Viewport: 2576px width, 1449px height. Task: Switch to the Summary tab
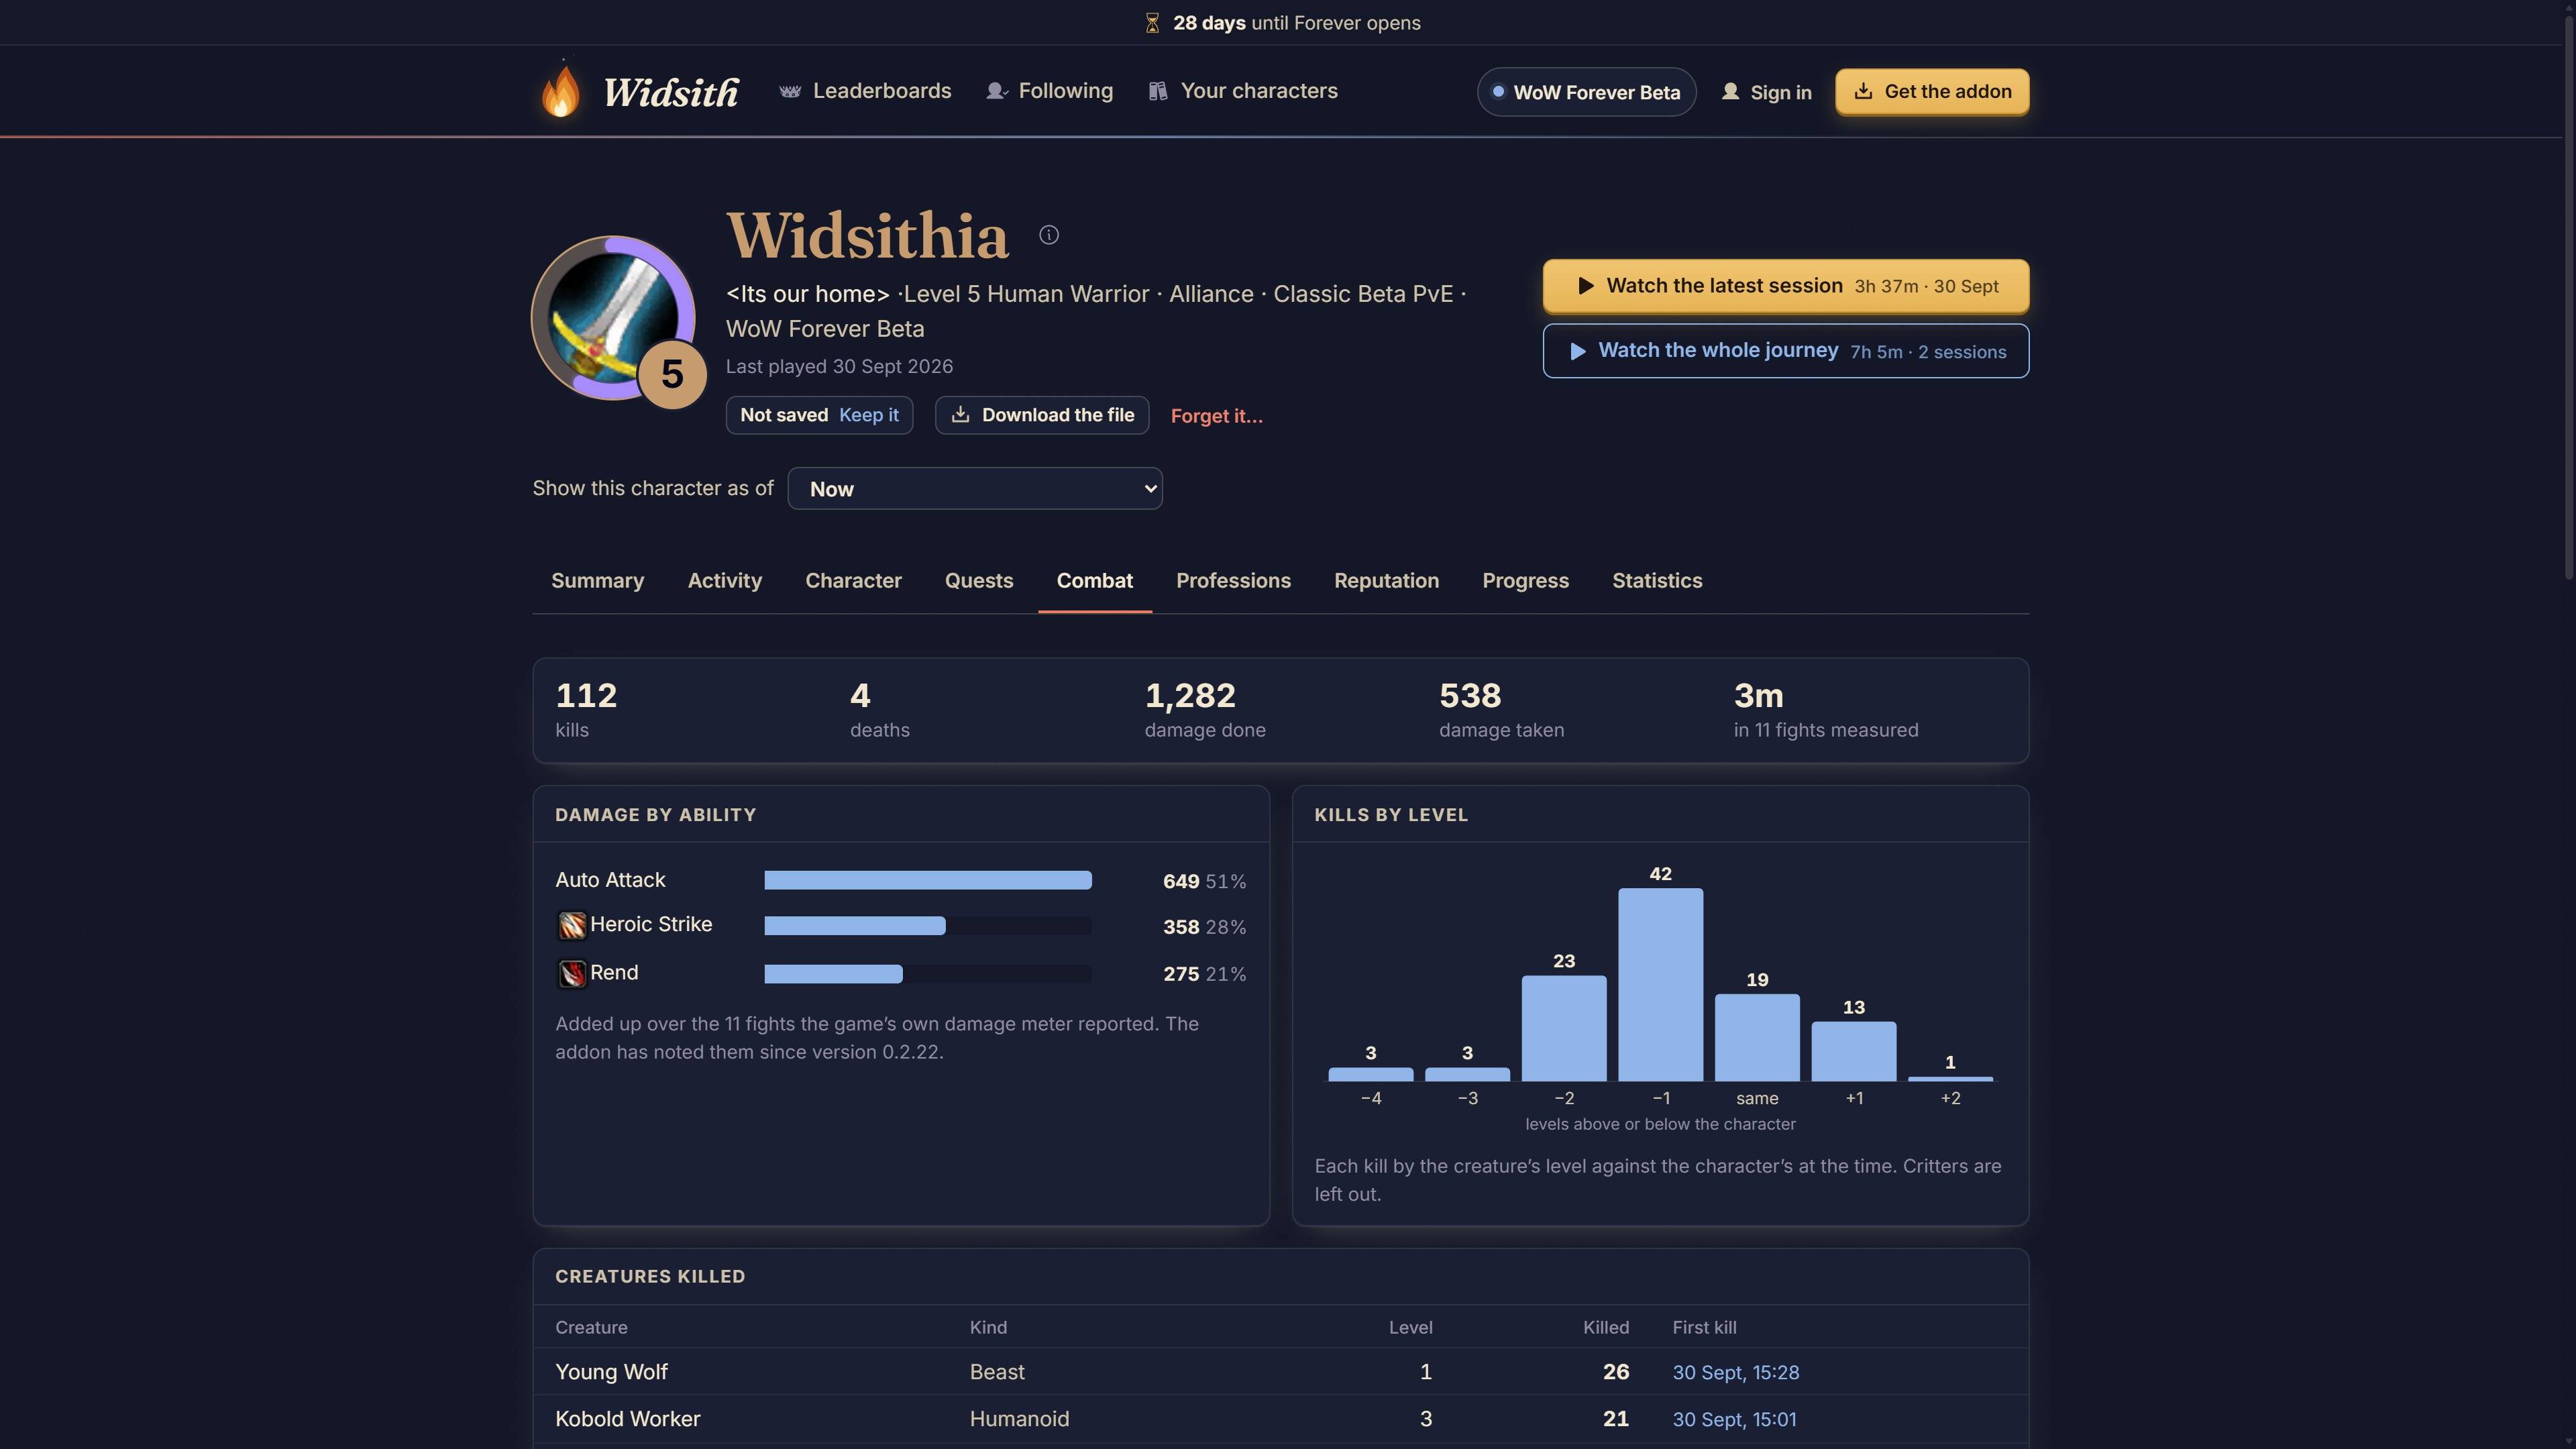tap(598, 581)
